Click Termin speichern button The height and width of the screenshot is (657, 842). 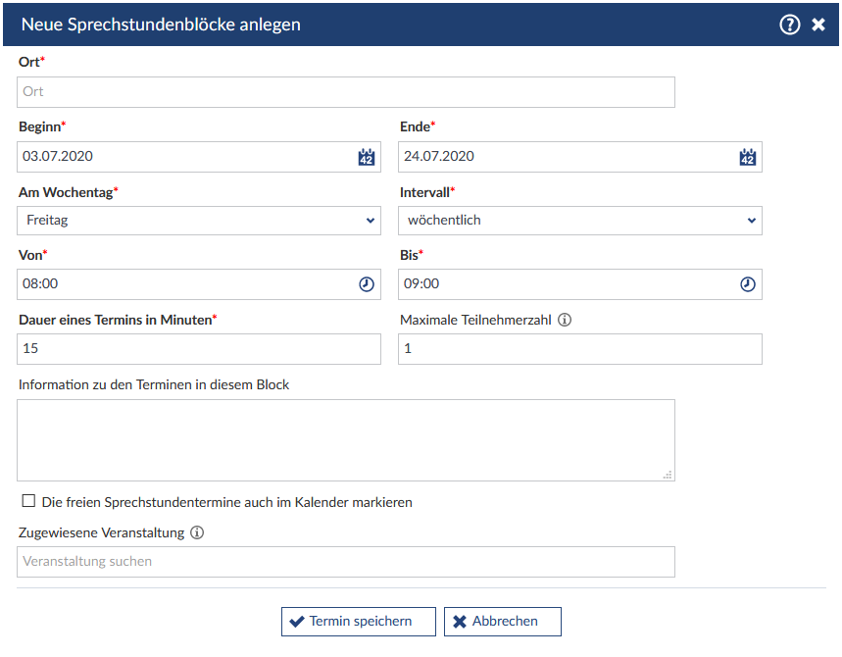pos(360,622)
